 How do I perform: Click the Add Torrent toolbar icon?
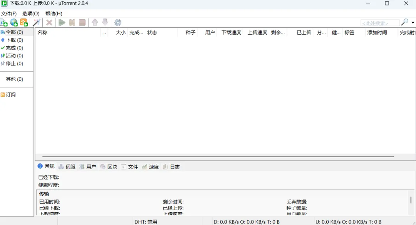tap(4, 23)
